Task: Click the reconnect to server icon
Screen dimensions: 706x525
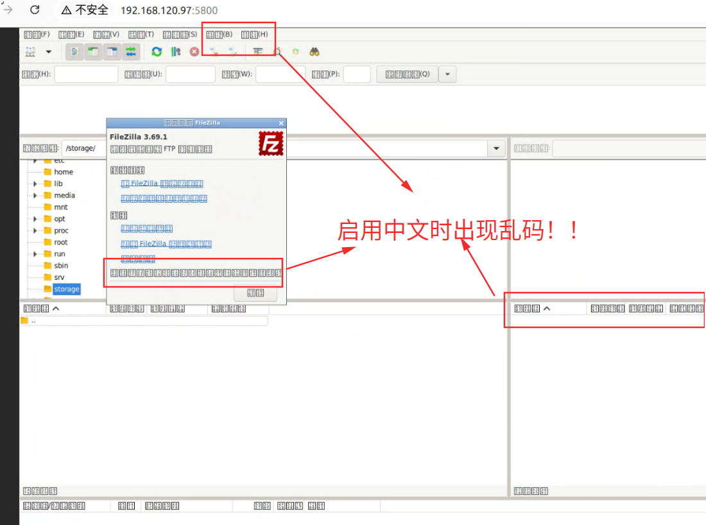Action: coord(232,52)
